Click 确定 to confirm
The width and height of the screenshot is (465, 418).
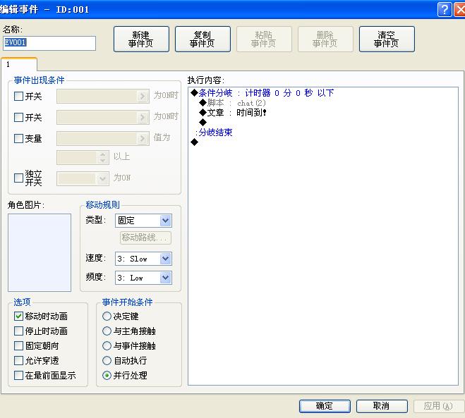tap(325, 406)
